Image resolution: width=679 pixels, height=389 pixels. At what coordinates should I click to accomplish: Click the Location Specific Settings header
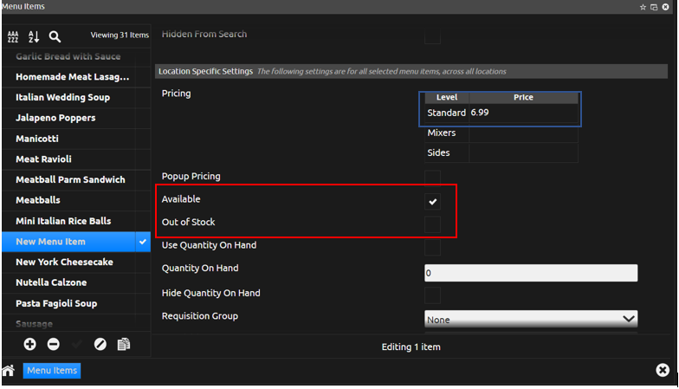pyautogui.click(x=411, y=71)
